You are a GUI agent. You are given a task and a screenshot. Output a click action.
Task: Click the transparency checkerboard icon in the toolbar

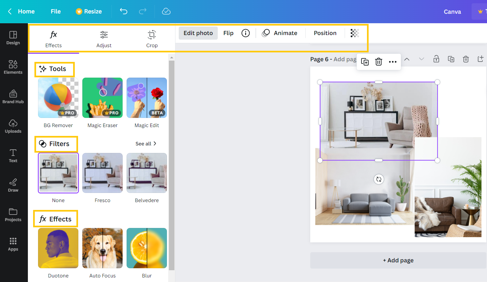pyautogui.click(x=354, y=33)
